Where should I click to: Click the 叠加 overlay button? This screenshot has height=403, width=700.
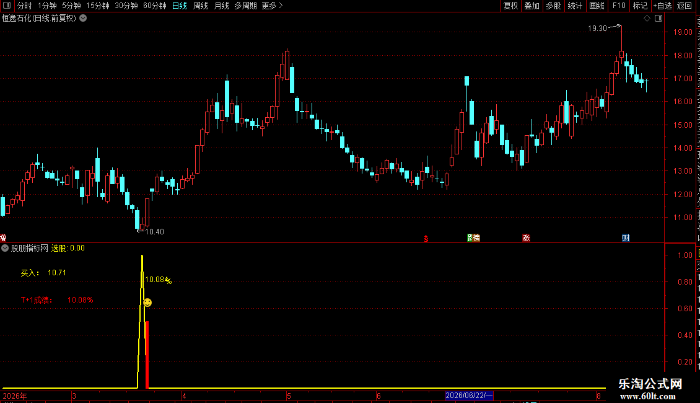pos(532,6)
